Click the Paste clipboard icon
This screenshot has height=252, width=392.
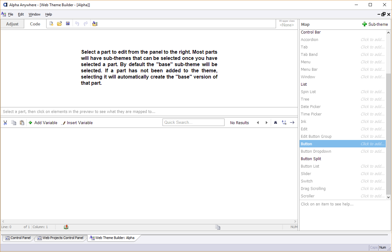[22, 123]
